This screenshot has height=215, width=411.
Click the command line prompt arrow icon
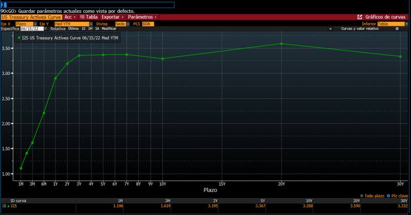click(x=2, y=5)
